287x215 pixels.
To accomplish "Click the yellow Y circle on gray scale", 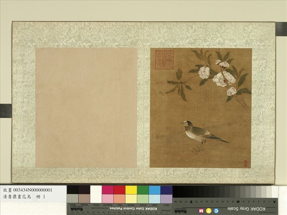I will [x=209, y=211].
